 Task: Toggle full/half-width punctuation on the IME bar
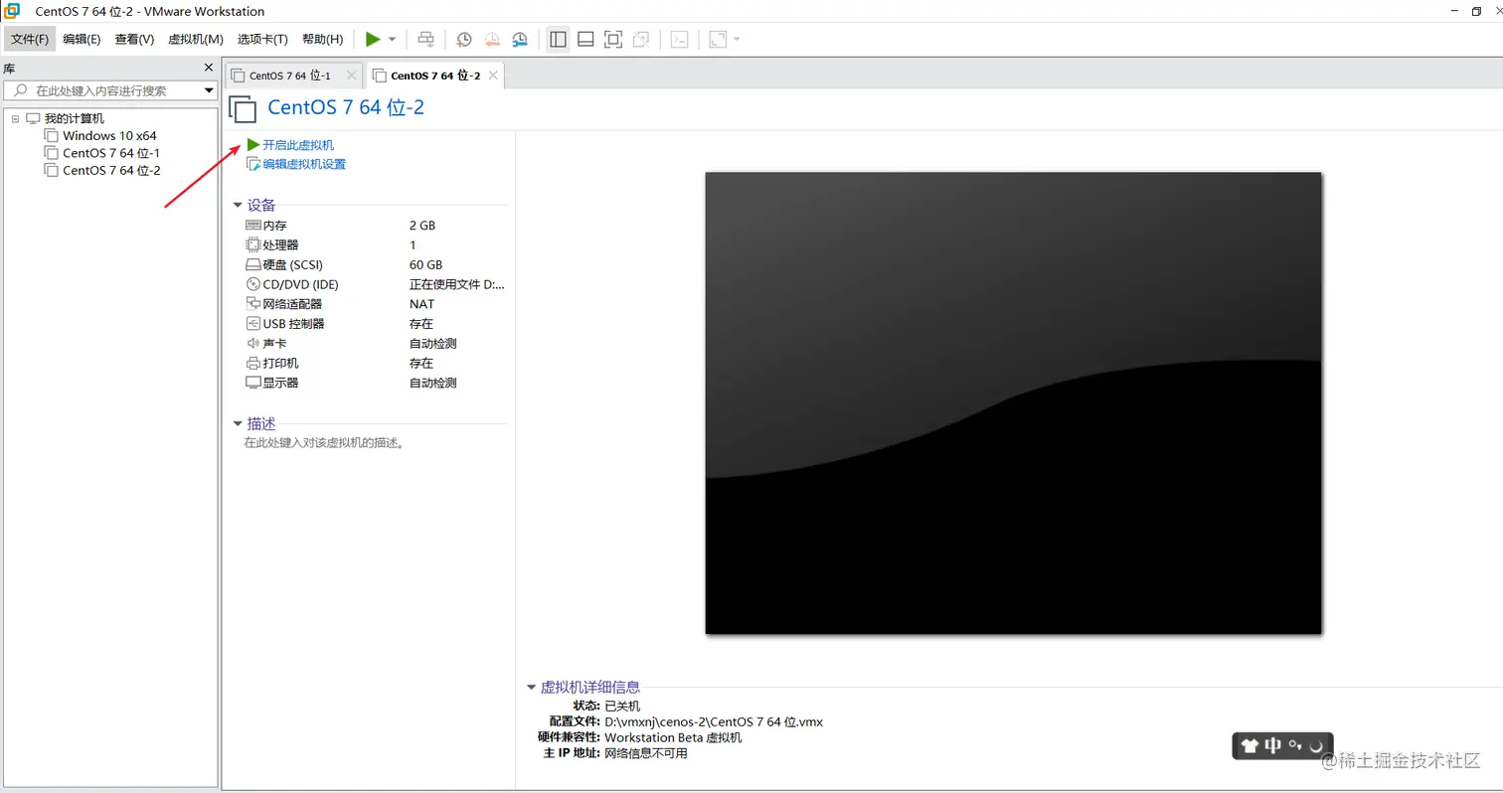1295,746
